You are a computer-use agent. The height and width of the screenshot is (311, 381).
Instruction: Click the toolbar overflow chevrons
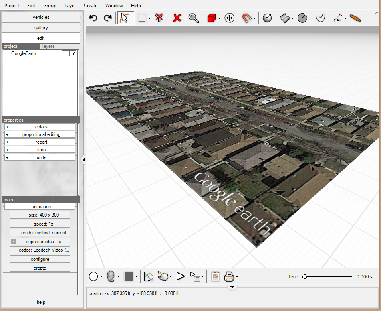coord(376,13)
